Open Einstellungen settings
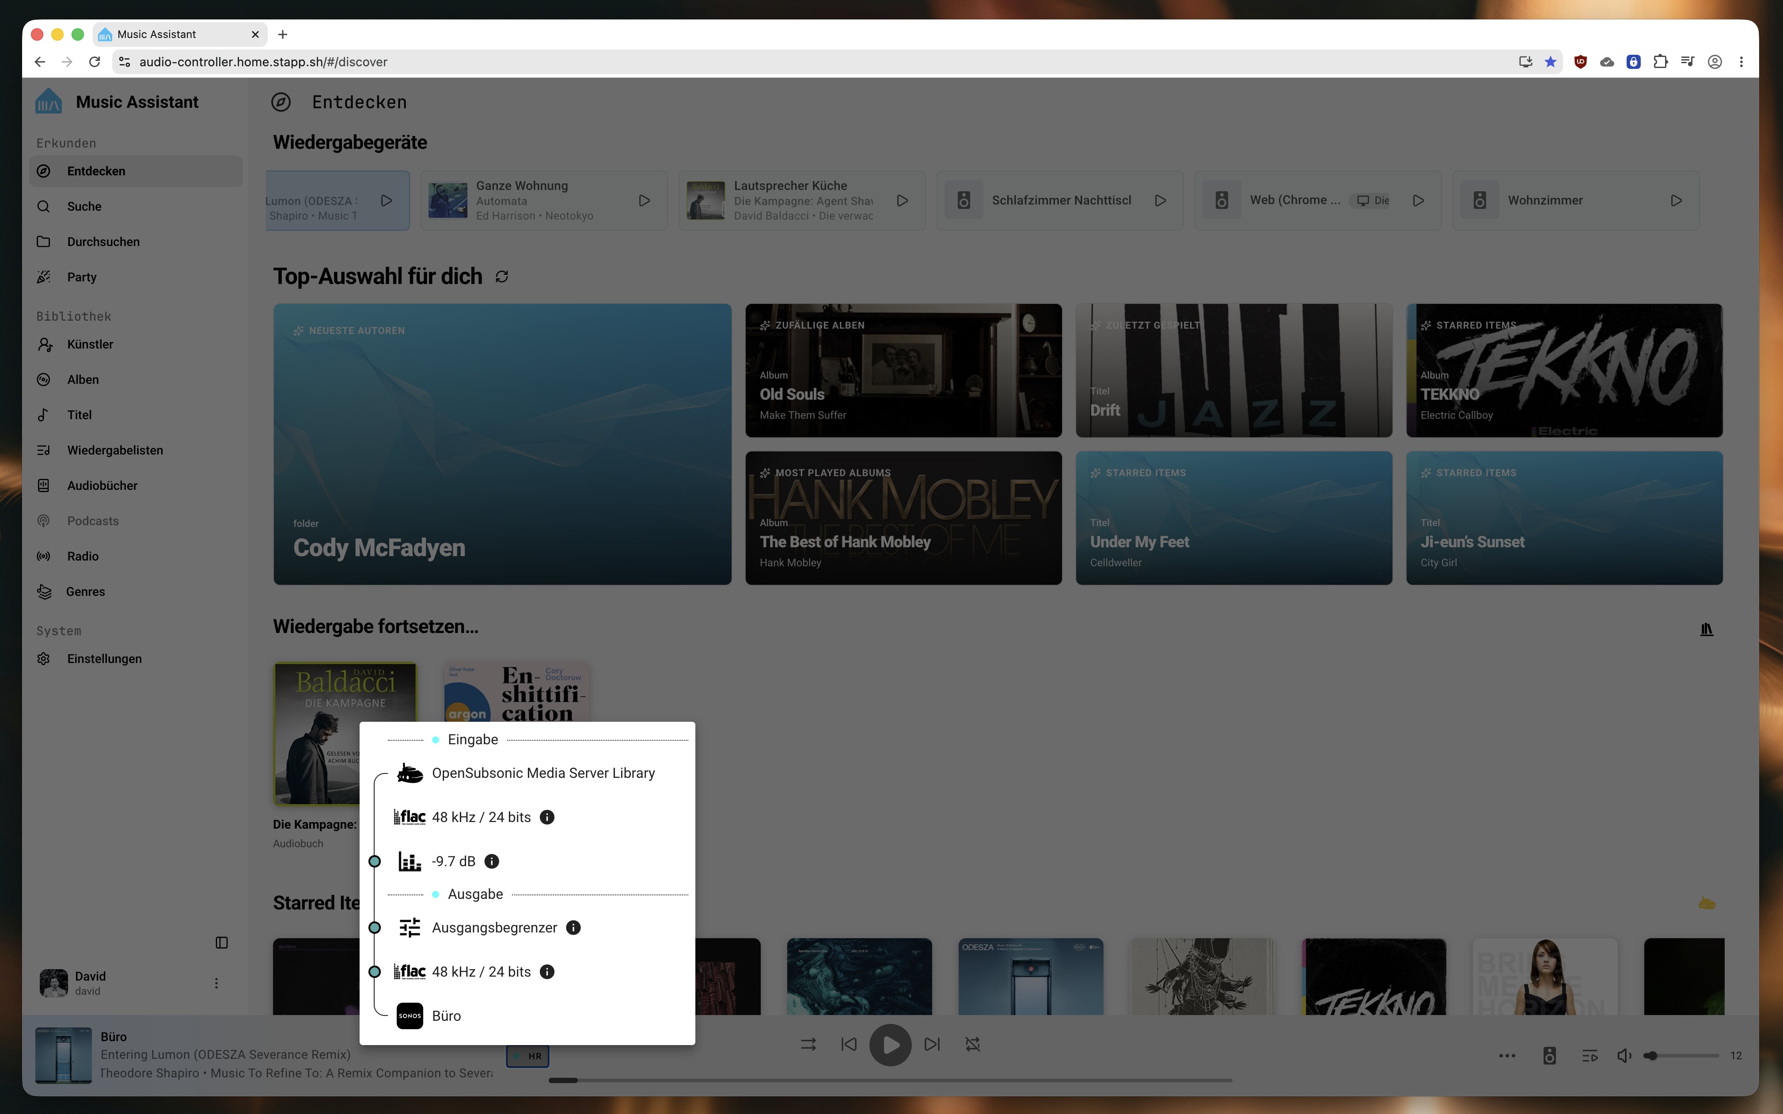This screenshot has width=1783, height=1114. tap(136, 659)
